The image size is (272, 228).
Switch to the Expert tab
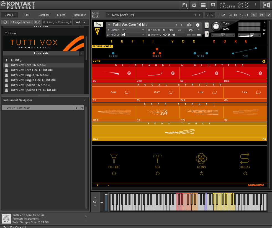[x=61, y=15]
